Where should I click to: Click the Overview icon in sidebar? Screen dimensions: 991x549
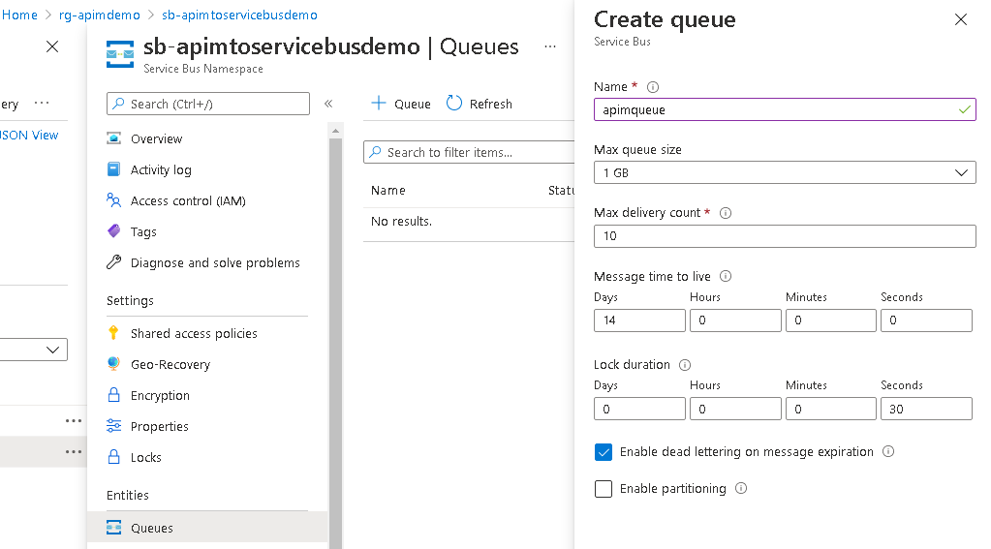click(x=113, y=138)
